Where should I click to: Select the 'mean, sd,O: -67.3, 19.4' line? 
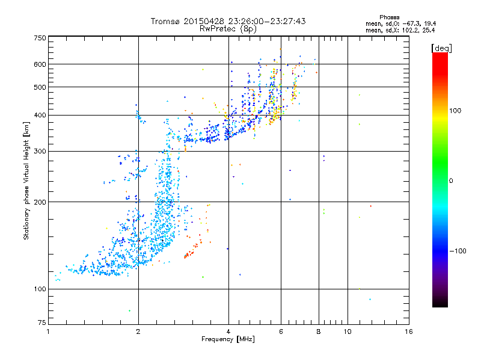(400, 23)
